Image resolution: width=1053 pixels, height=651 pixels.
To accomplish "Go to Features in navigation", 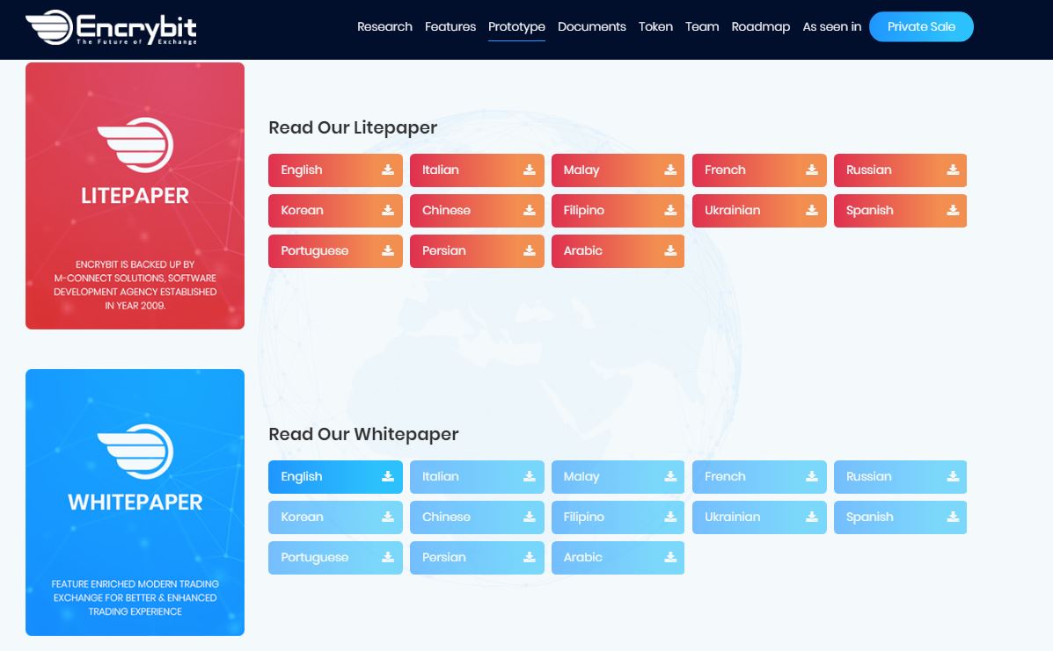I will (450, 27).
